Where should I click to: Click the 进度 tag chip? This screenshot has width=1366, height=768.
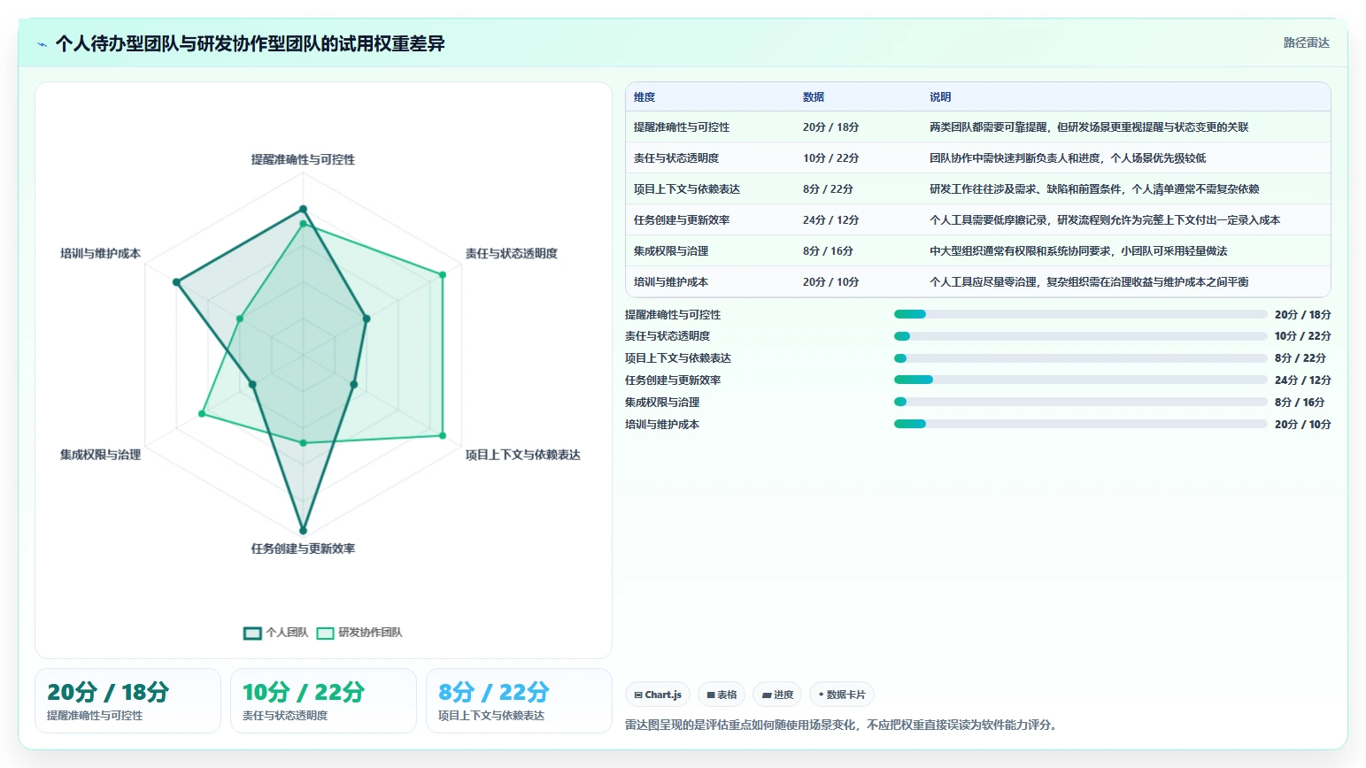(x=777, y=695)
